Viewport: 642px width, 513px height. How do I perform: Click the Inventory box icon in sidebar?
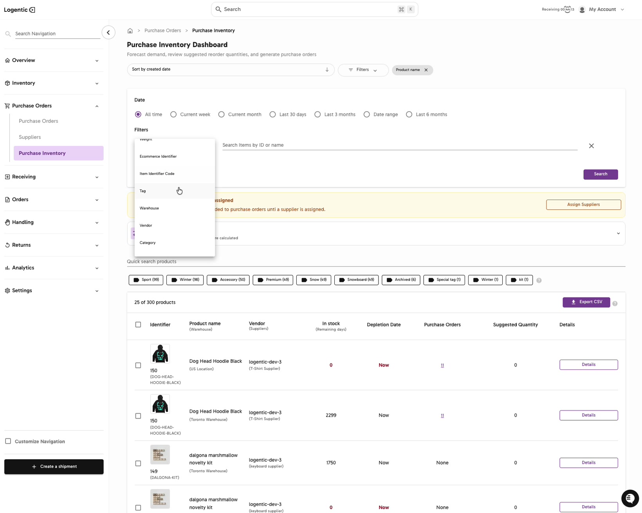click(7, 83)
